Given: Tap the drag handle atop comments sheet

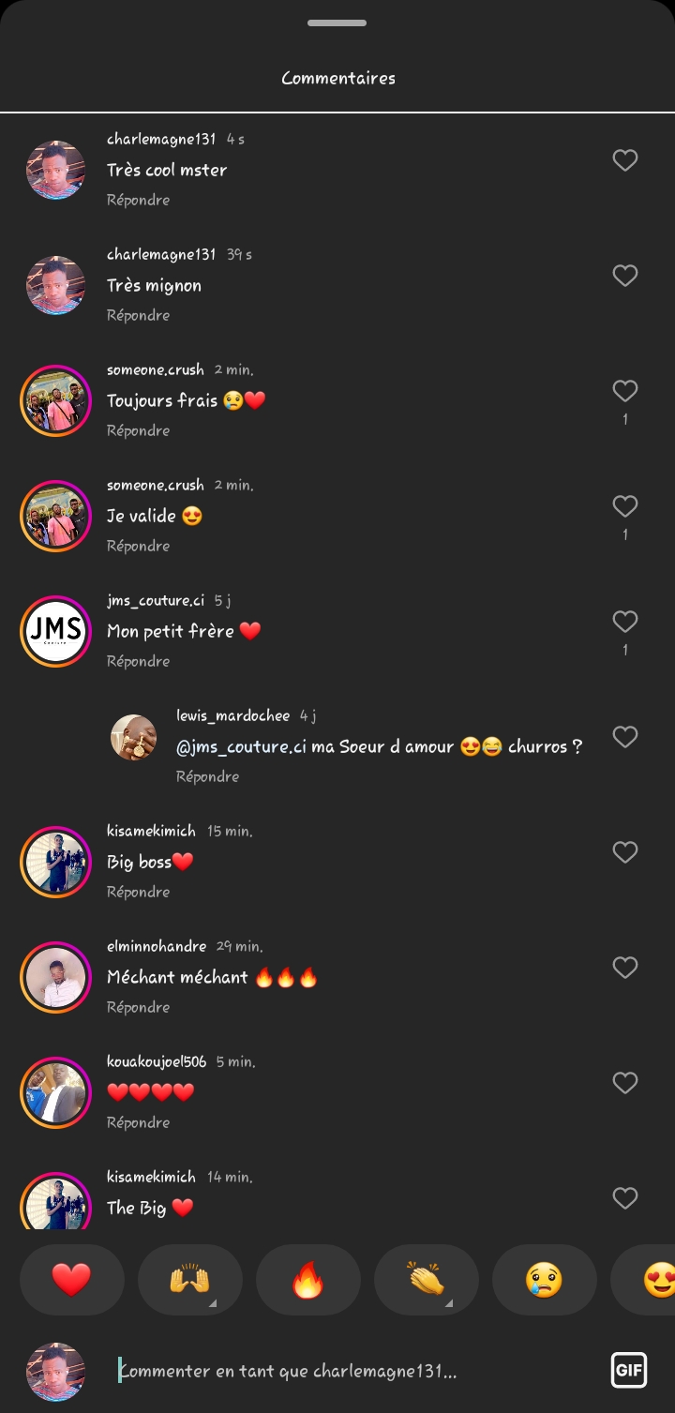Looking at the screenshot, I should [337, 23].
